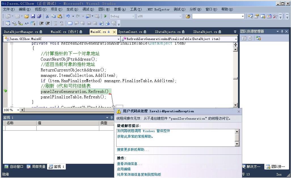This screenshot has height=178, width=291.
Task: Expand text editor toolbar overflow options
Action: tap(119, 24)
